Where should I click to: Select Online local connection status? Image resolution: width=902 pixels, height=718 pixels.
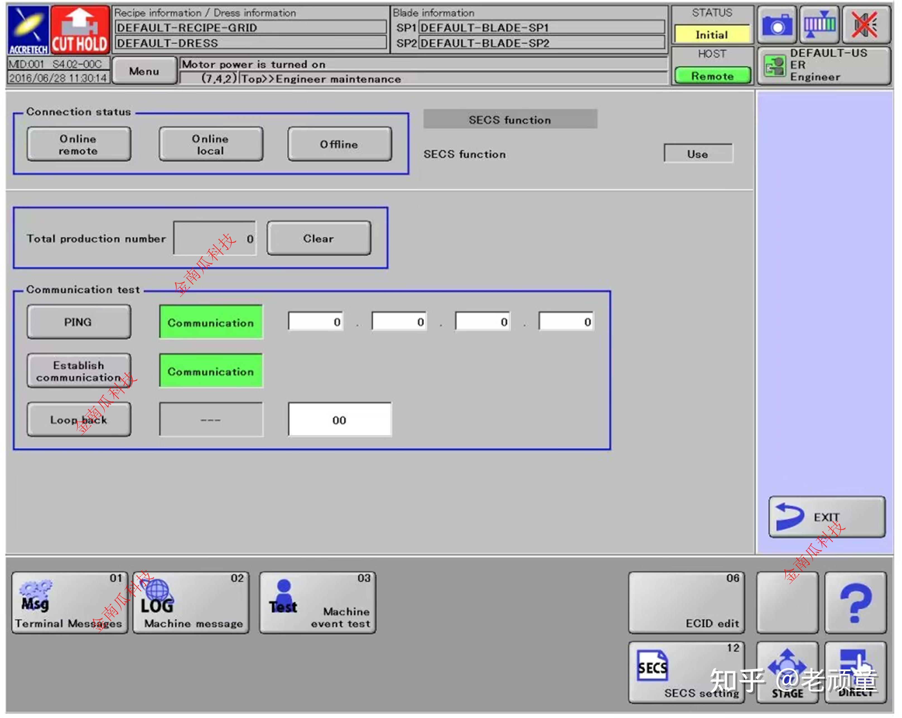click(x=211, y=144)
